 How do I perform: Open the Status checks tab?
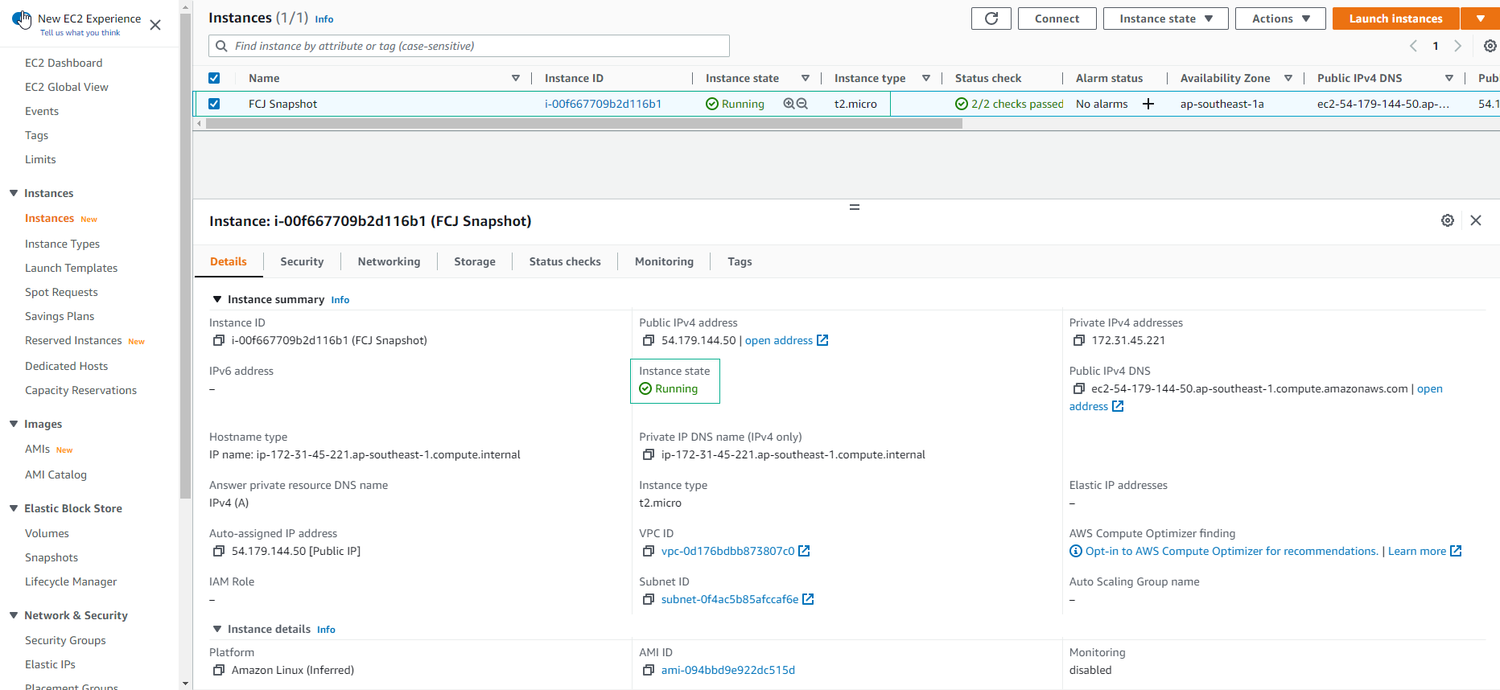(x=565, y=261)
